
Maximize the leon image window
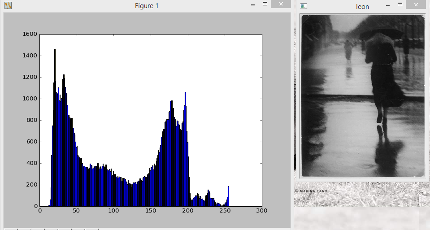[400, 4]
